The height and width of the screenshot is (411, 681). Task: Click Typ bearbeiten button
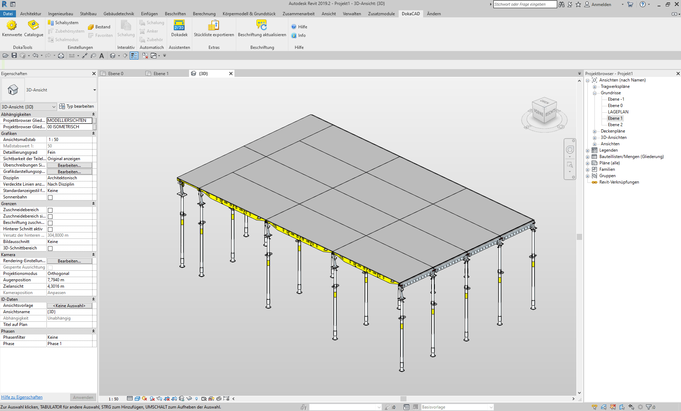pos(77,106)
